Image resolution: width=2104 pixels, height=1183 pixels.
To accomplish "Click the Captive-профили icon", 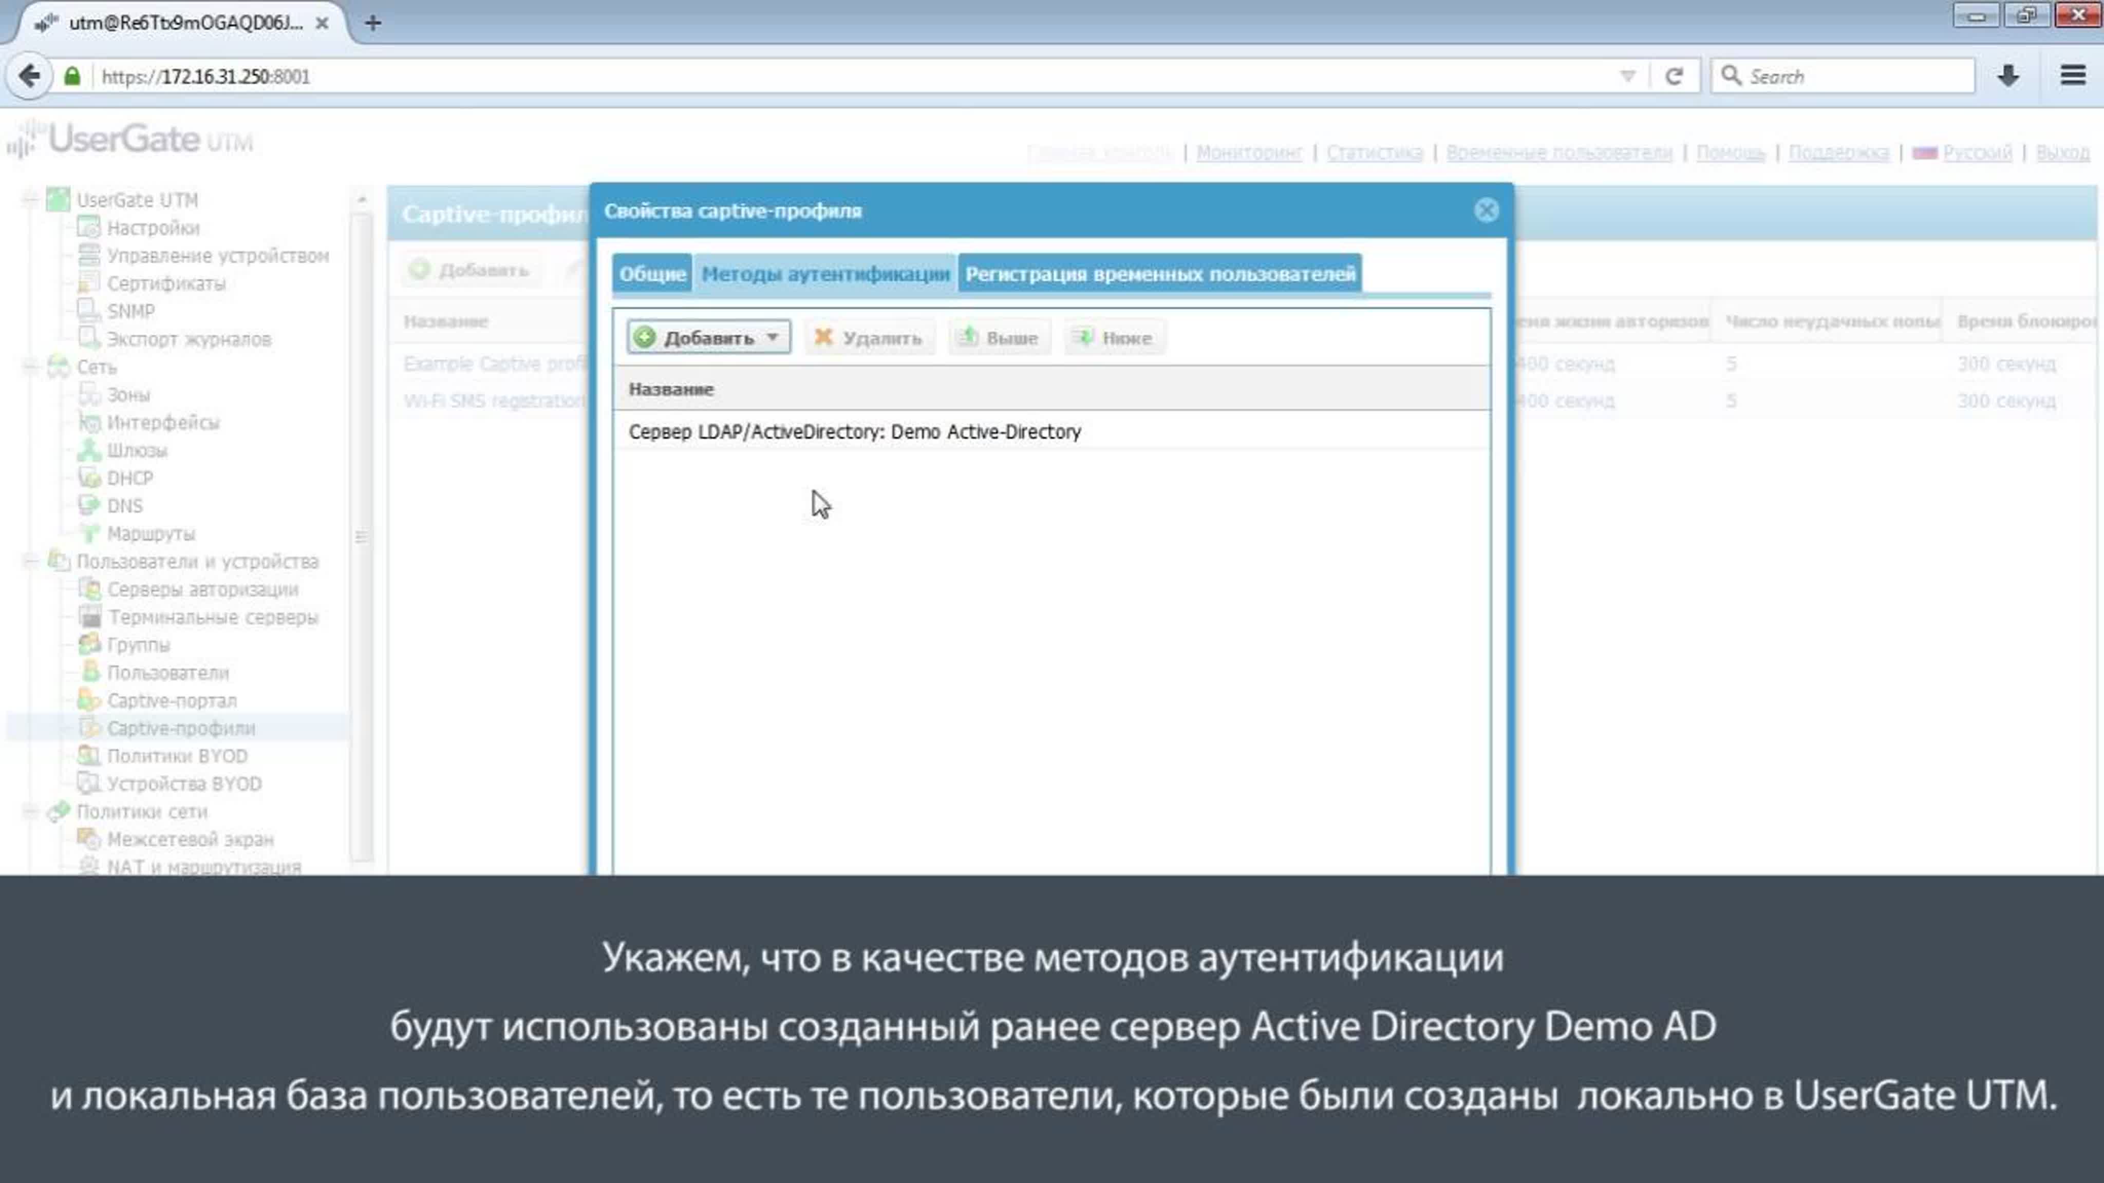I will click(88, 728).
